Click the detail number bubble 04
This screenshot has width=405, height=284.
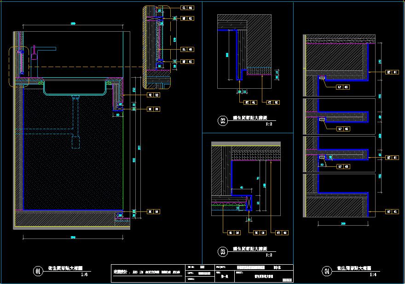[x=327, y=271]
